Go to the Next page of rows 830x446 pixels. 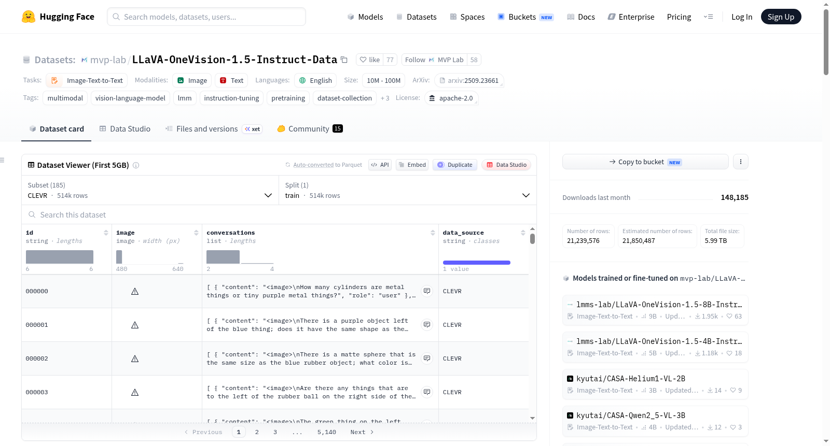click(x=362, y=432)
